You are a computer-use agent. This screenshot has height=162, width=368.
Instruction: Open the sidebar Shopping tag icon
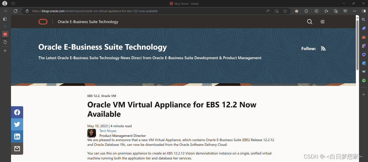click(364, 28)
